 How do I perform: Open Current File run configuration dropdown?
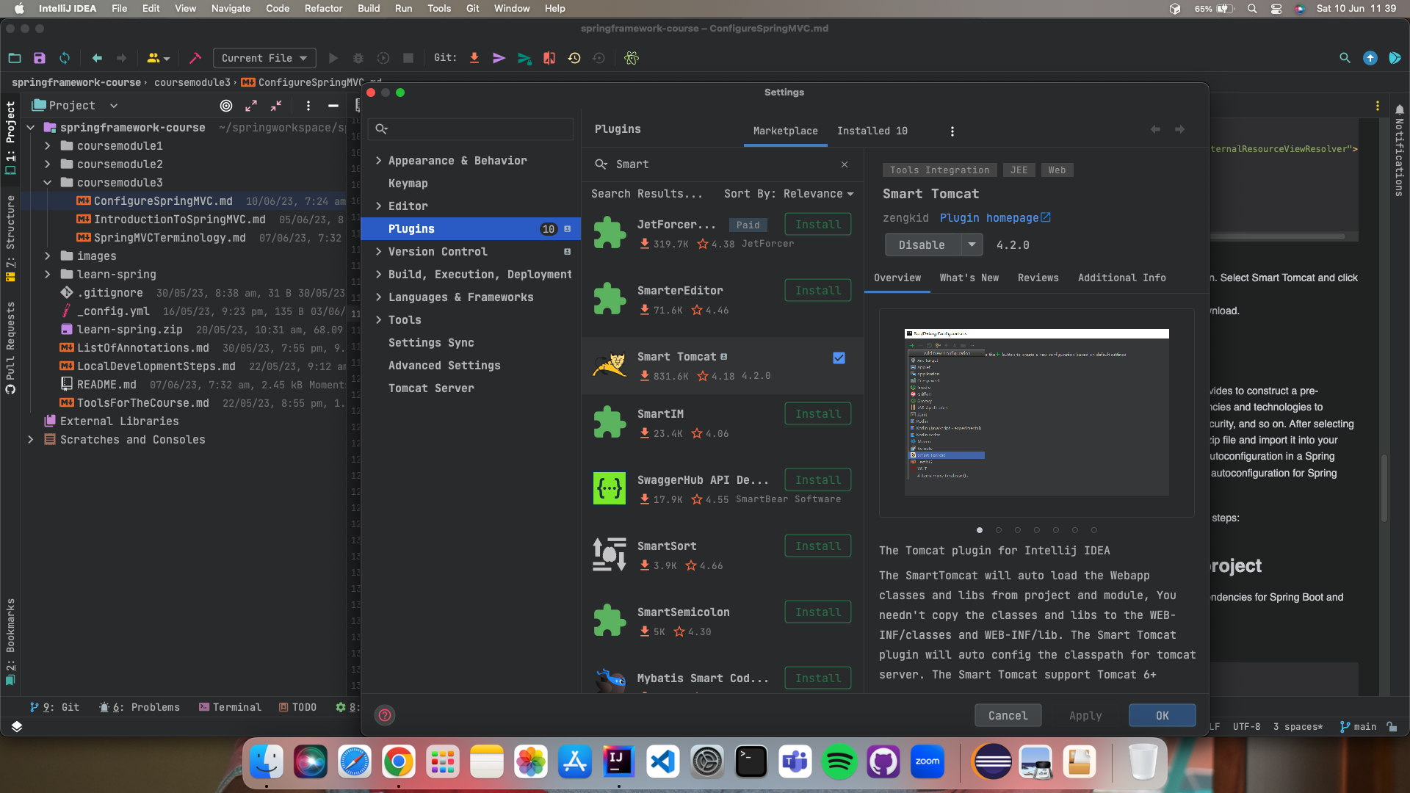pyautogui.click(x=264, y=58)
